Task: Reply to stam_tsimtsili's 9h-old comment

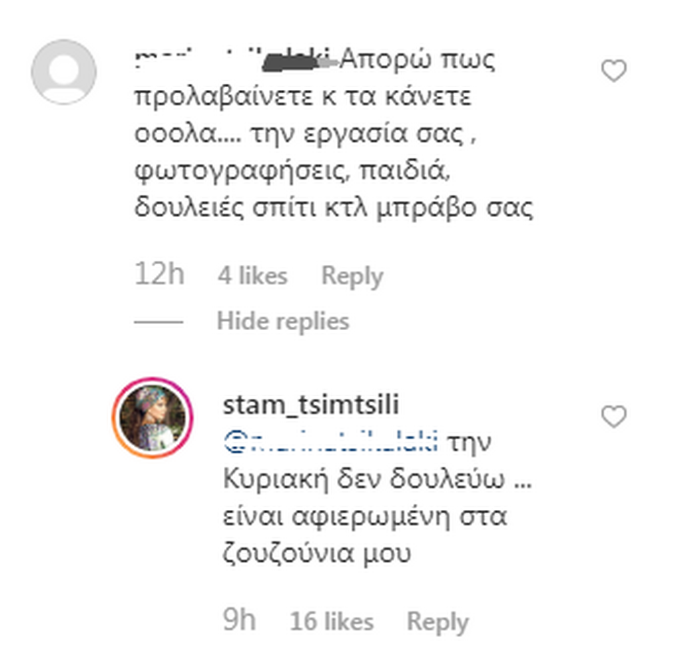Action: point(437,622)
